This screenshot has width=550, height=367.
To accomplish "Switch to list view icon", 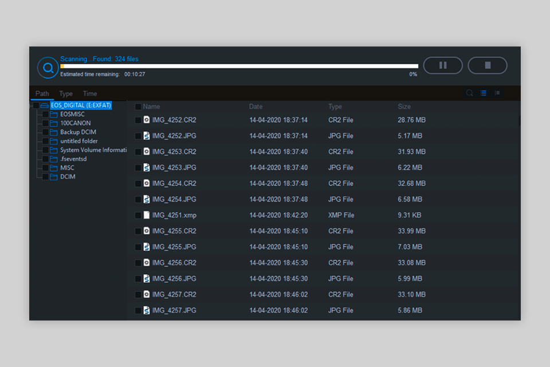I will tap(484, 93).
